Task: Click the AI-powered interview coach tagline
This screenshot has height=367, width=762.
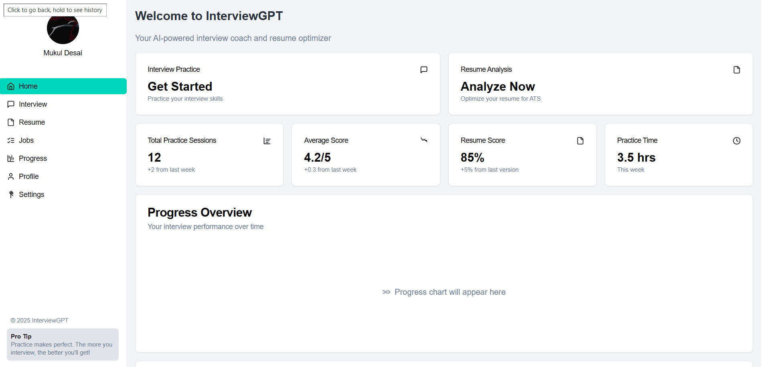Action: [233, 38]
